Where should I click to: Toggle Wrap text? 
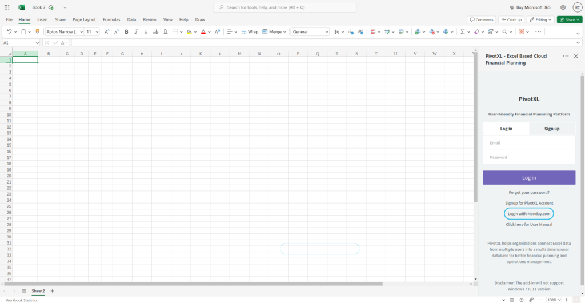pos(250,31)
